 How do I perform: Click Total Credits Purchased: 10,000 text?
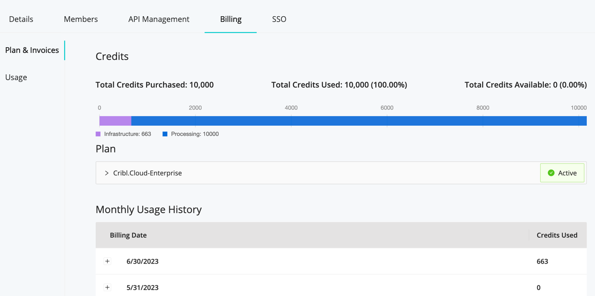(154, 85)
